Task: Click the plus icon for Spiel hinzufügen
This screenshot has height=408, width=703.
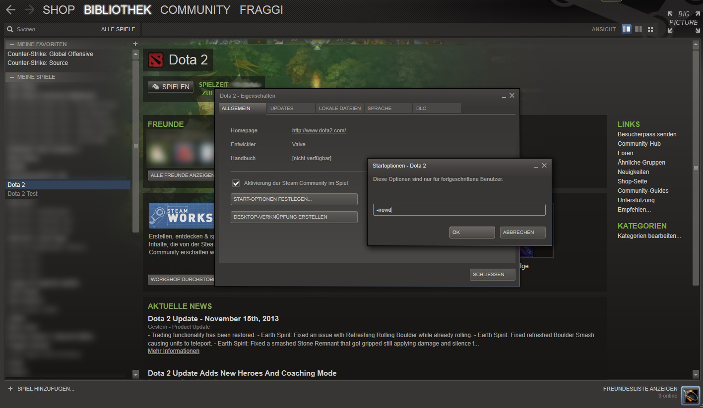Action: click(x=10, y=389)
